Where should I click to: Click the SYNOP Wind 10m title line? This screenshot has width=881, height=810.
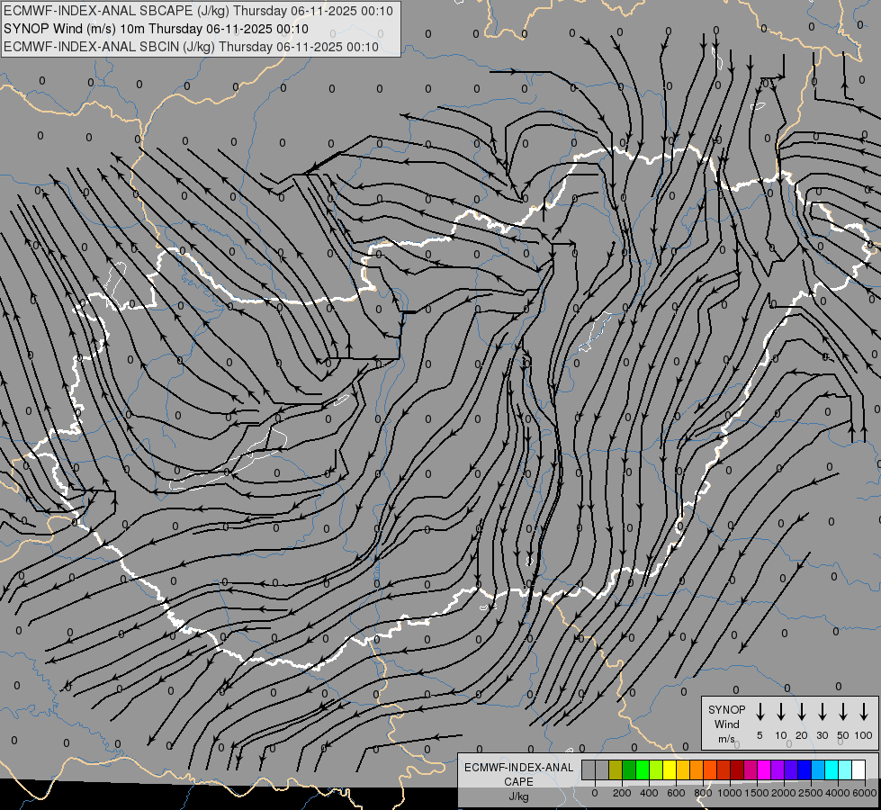pos(156,29)
